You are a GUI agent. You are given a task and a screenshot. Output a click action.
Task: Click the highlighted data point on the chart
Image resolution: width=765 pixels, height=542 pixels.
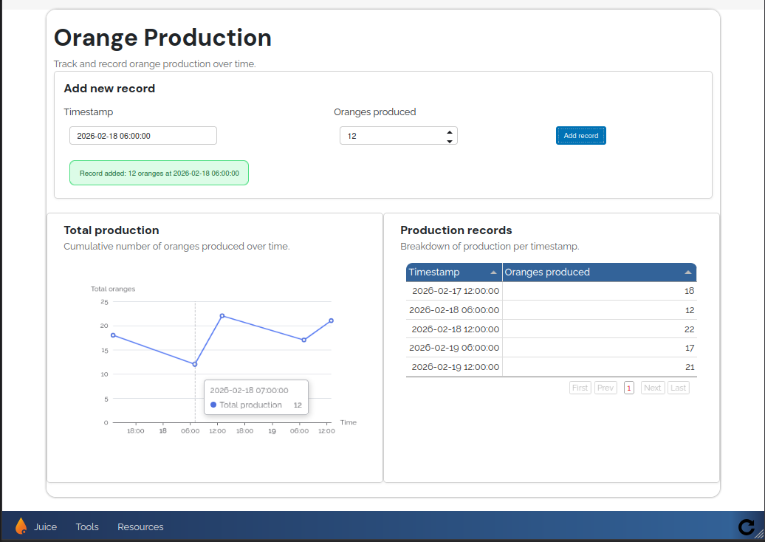point(194,363)
